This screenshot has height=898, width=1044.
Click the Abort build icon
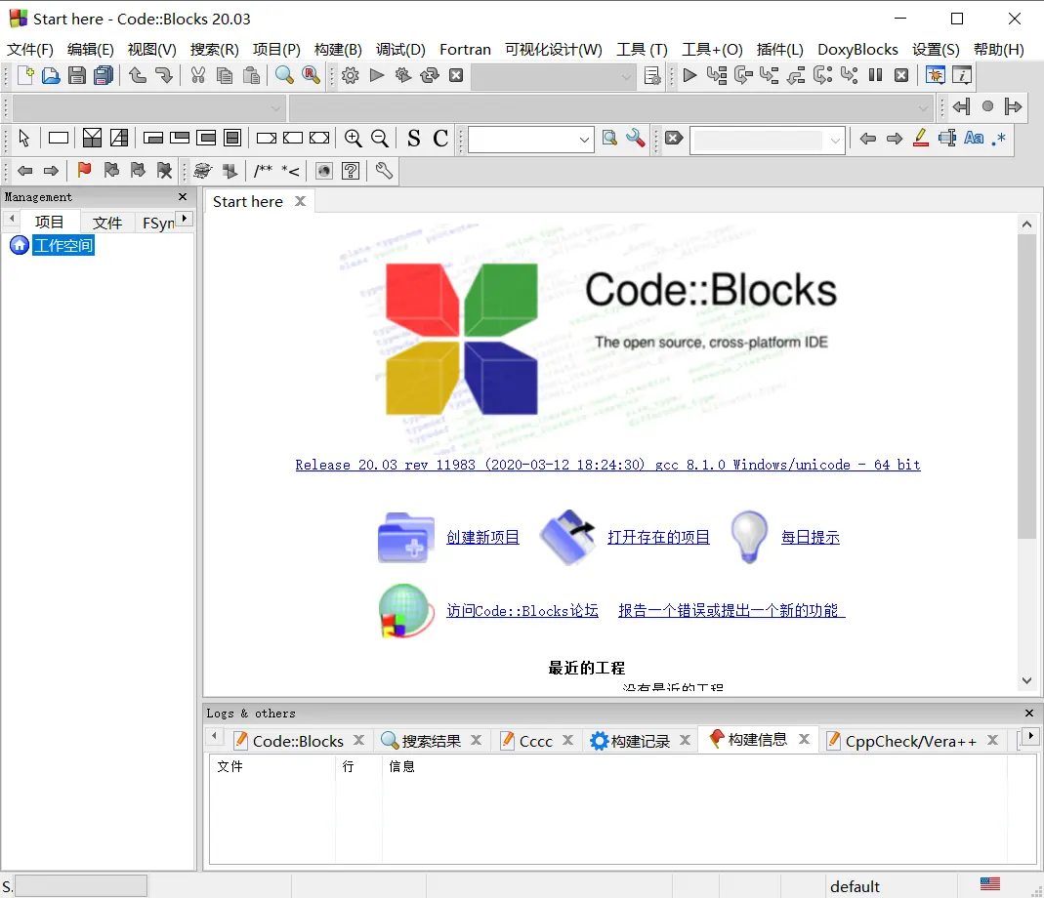pos(456,75)
